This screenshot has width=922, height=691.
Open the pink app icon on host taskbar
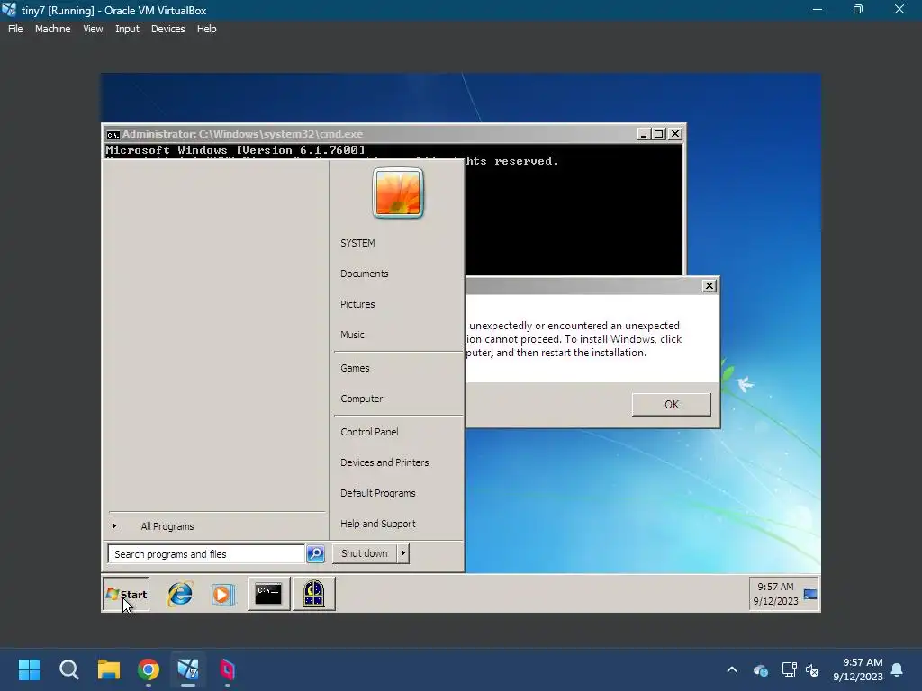pyautogui.click(x=228, y=669)
